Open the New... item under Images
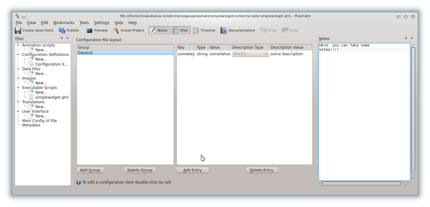The image size is (430, 207). [41, 83]
